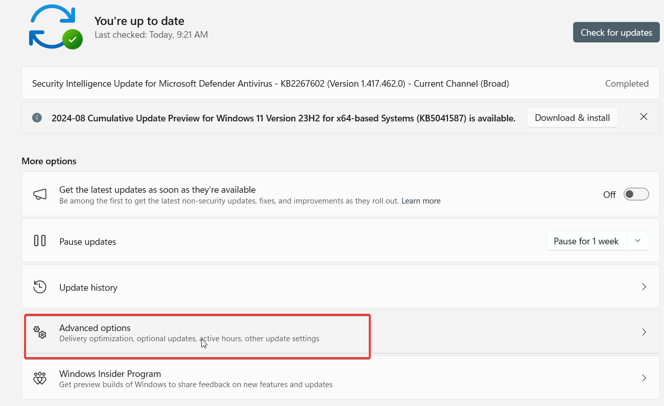
Task: Click the info icon beside Cumulative Update Preview
Action: (x=37, y=118)
